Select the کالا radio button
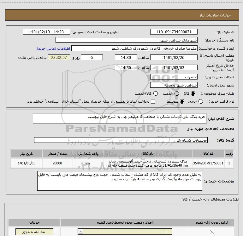This screenshot has height=236, width=243. pyautogui.click(x=193, y=93)
